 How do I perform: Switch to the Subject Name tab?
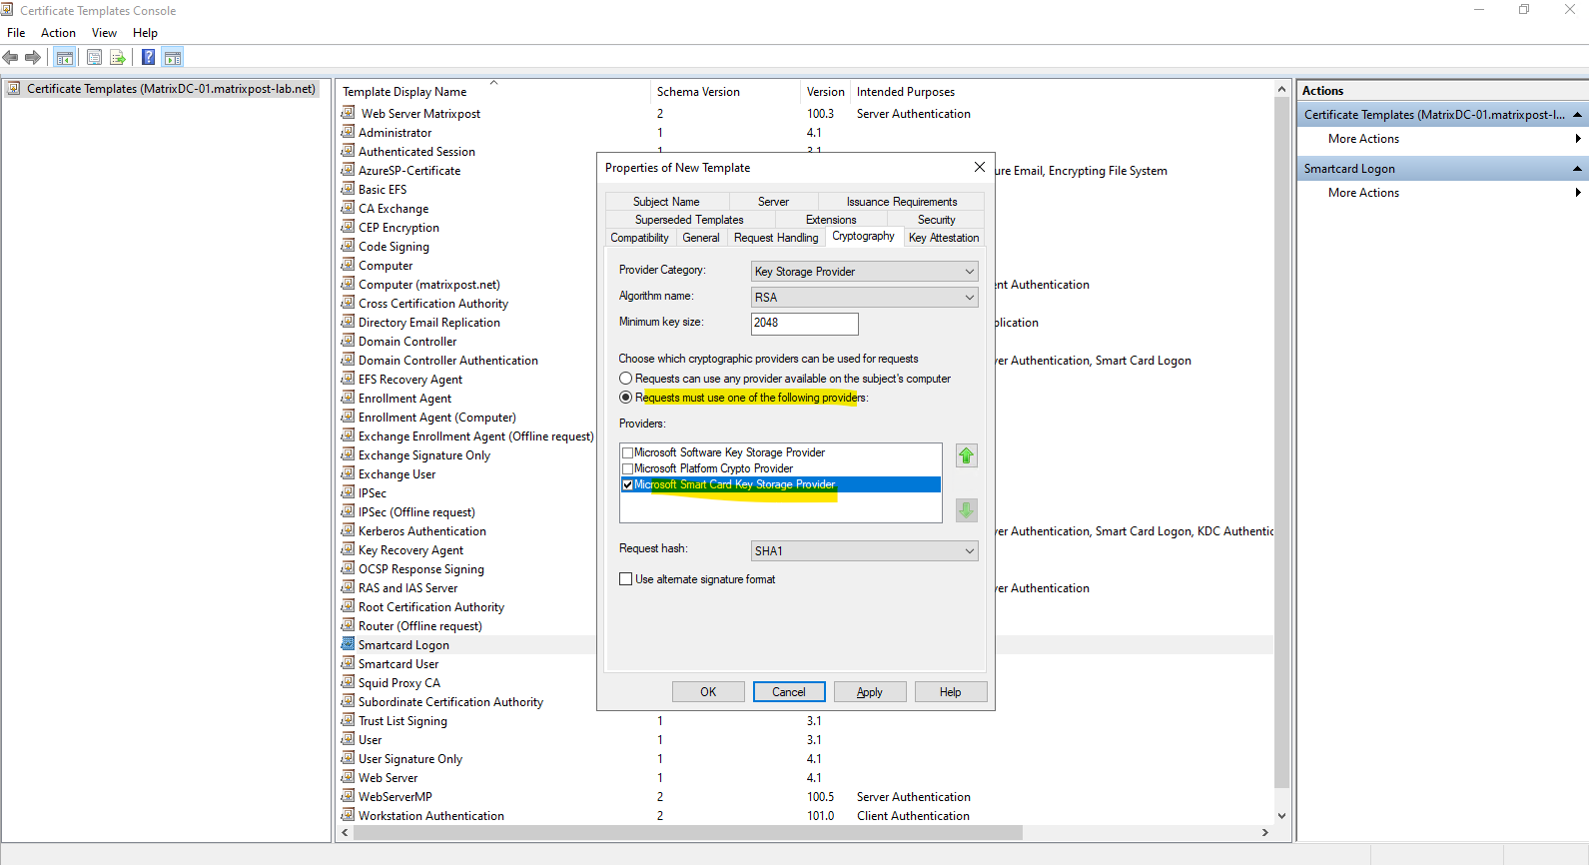(x=666, y=202)
